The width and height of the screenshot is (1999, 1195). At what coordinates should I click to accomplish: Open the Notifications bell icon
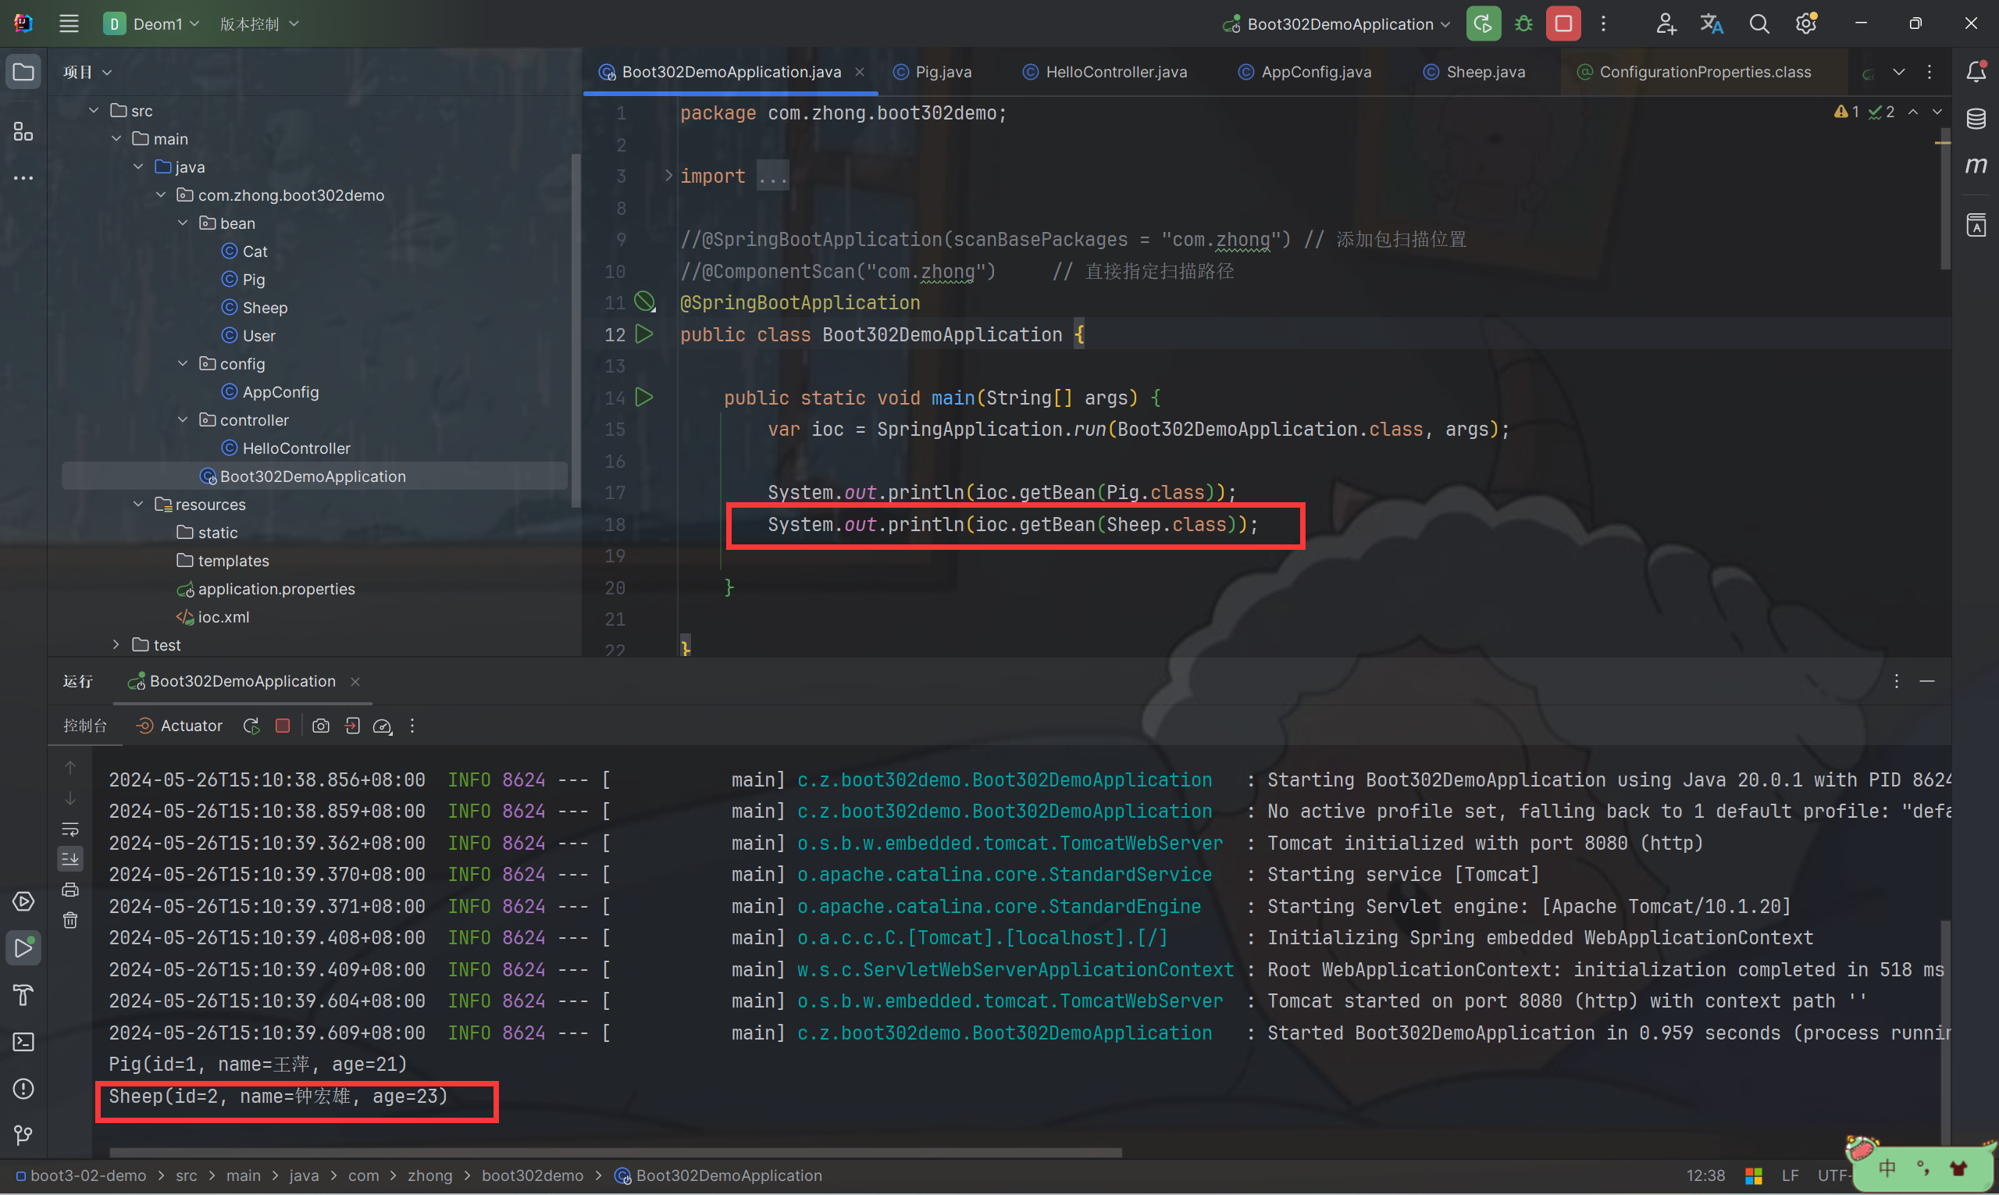(x=1976, y=72)
